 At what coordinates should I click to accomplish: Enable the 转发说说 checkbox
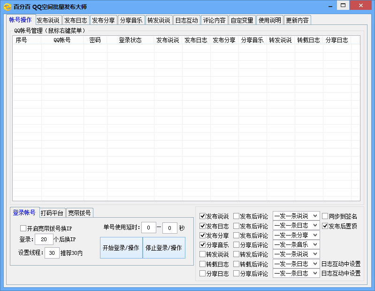[203, 254]
